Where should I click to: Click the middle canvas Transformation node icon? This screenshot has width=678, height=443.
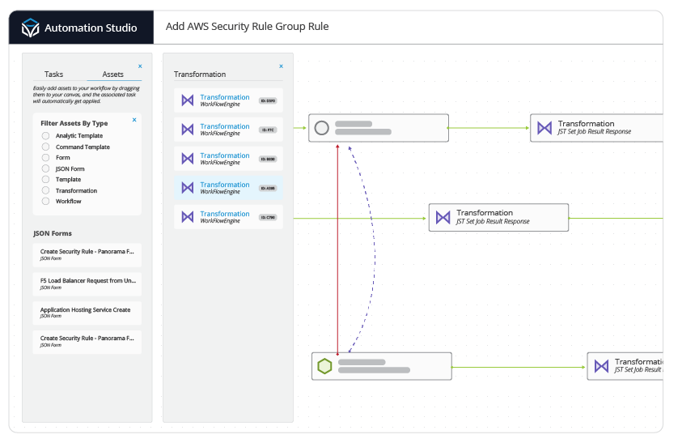pyautogui.click(x=443, y=217)
